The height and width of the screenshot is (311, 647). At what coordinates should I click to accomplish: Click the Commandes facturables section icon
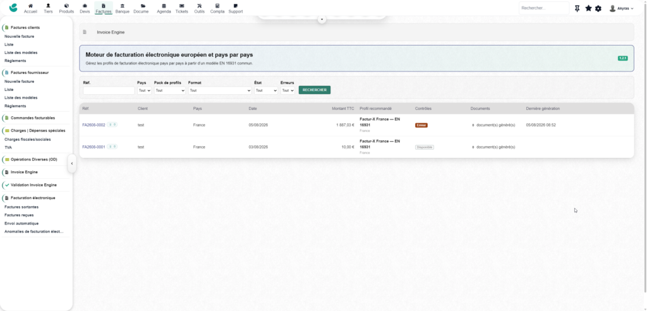tap(6, 118)
